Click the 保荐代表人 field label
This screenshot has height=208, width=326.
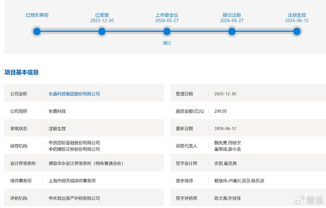tap(186, 146)
